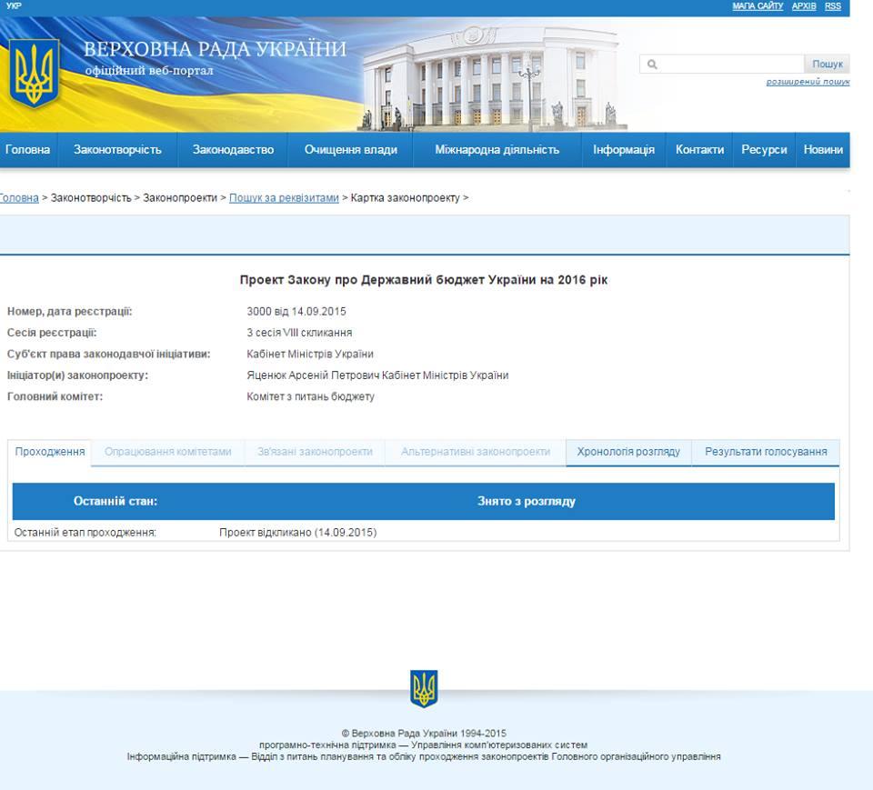
Task: Open the розширений пошук advanced search link
Action: click(807, 82)
